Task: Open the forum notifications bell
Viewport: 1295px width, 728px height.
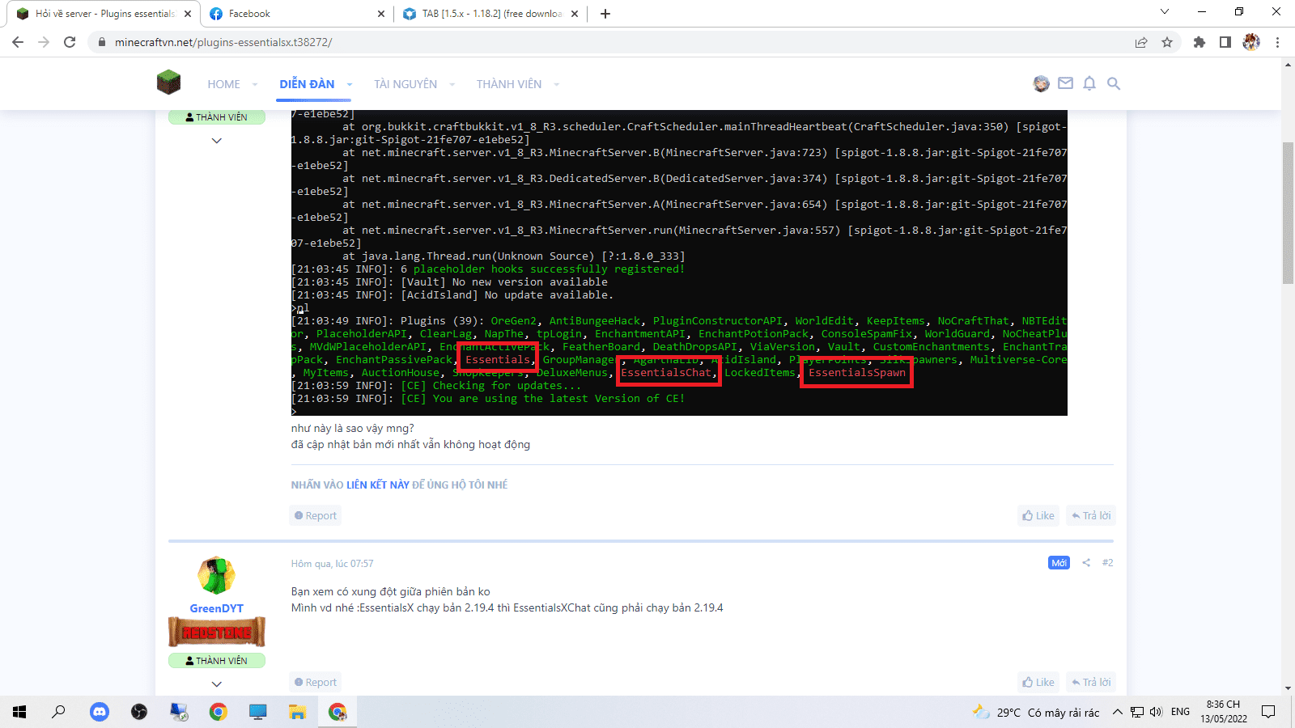Action: point(1089,83)
